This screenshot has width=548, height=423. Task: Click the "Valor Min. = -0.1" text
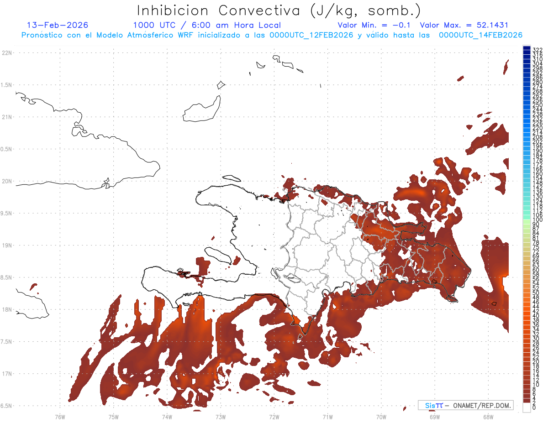coord(374,25)
